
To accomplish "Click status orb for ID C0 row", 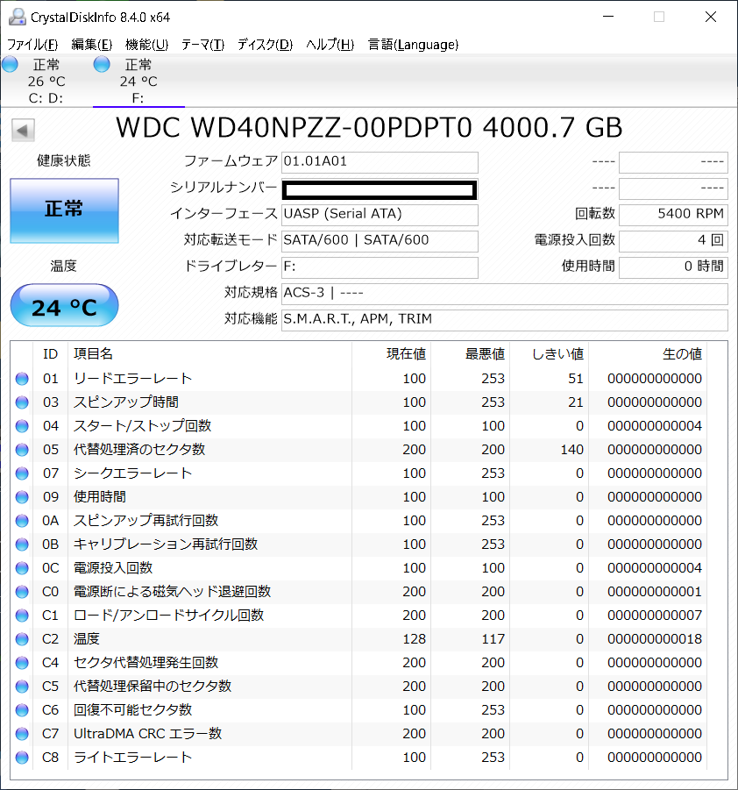I will (x=22, y=592).
